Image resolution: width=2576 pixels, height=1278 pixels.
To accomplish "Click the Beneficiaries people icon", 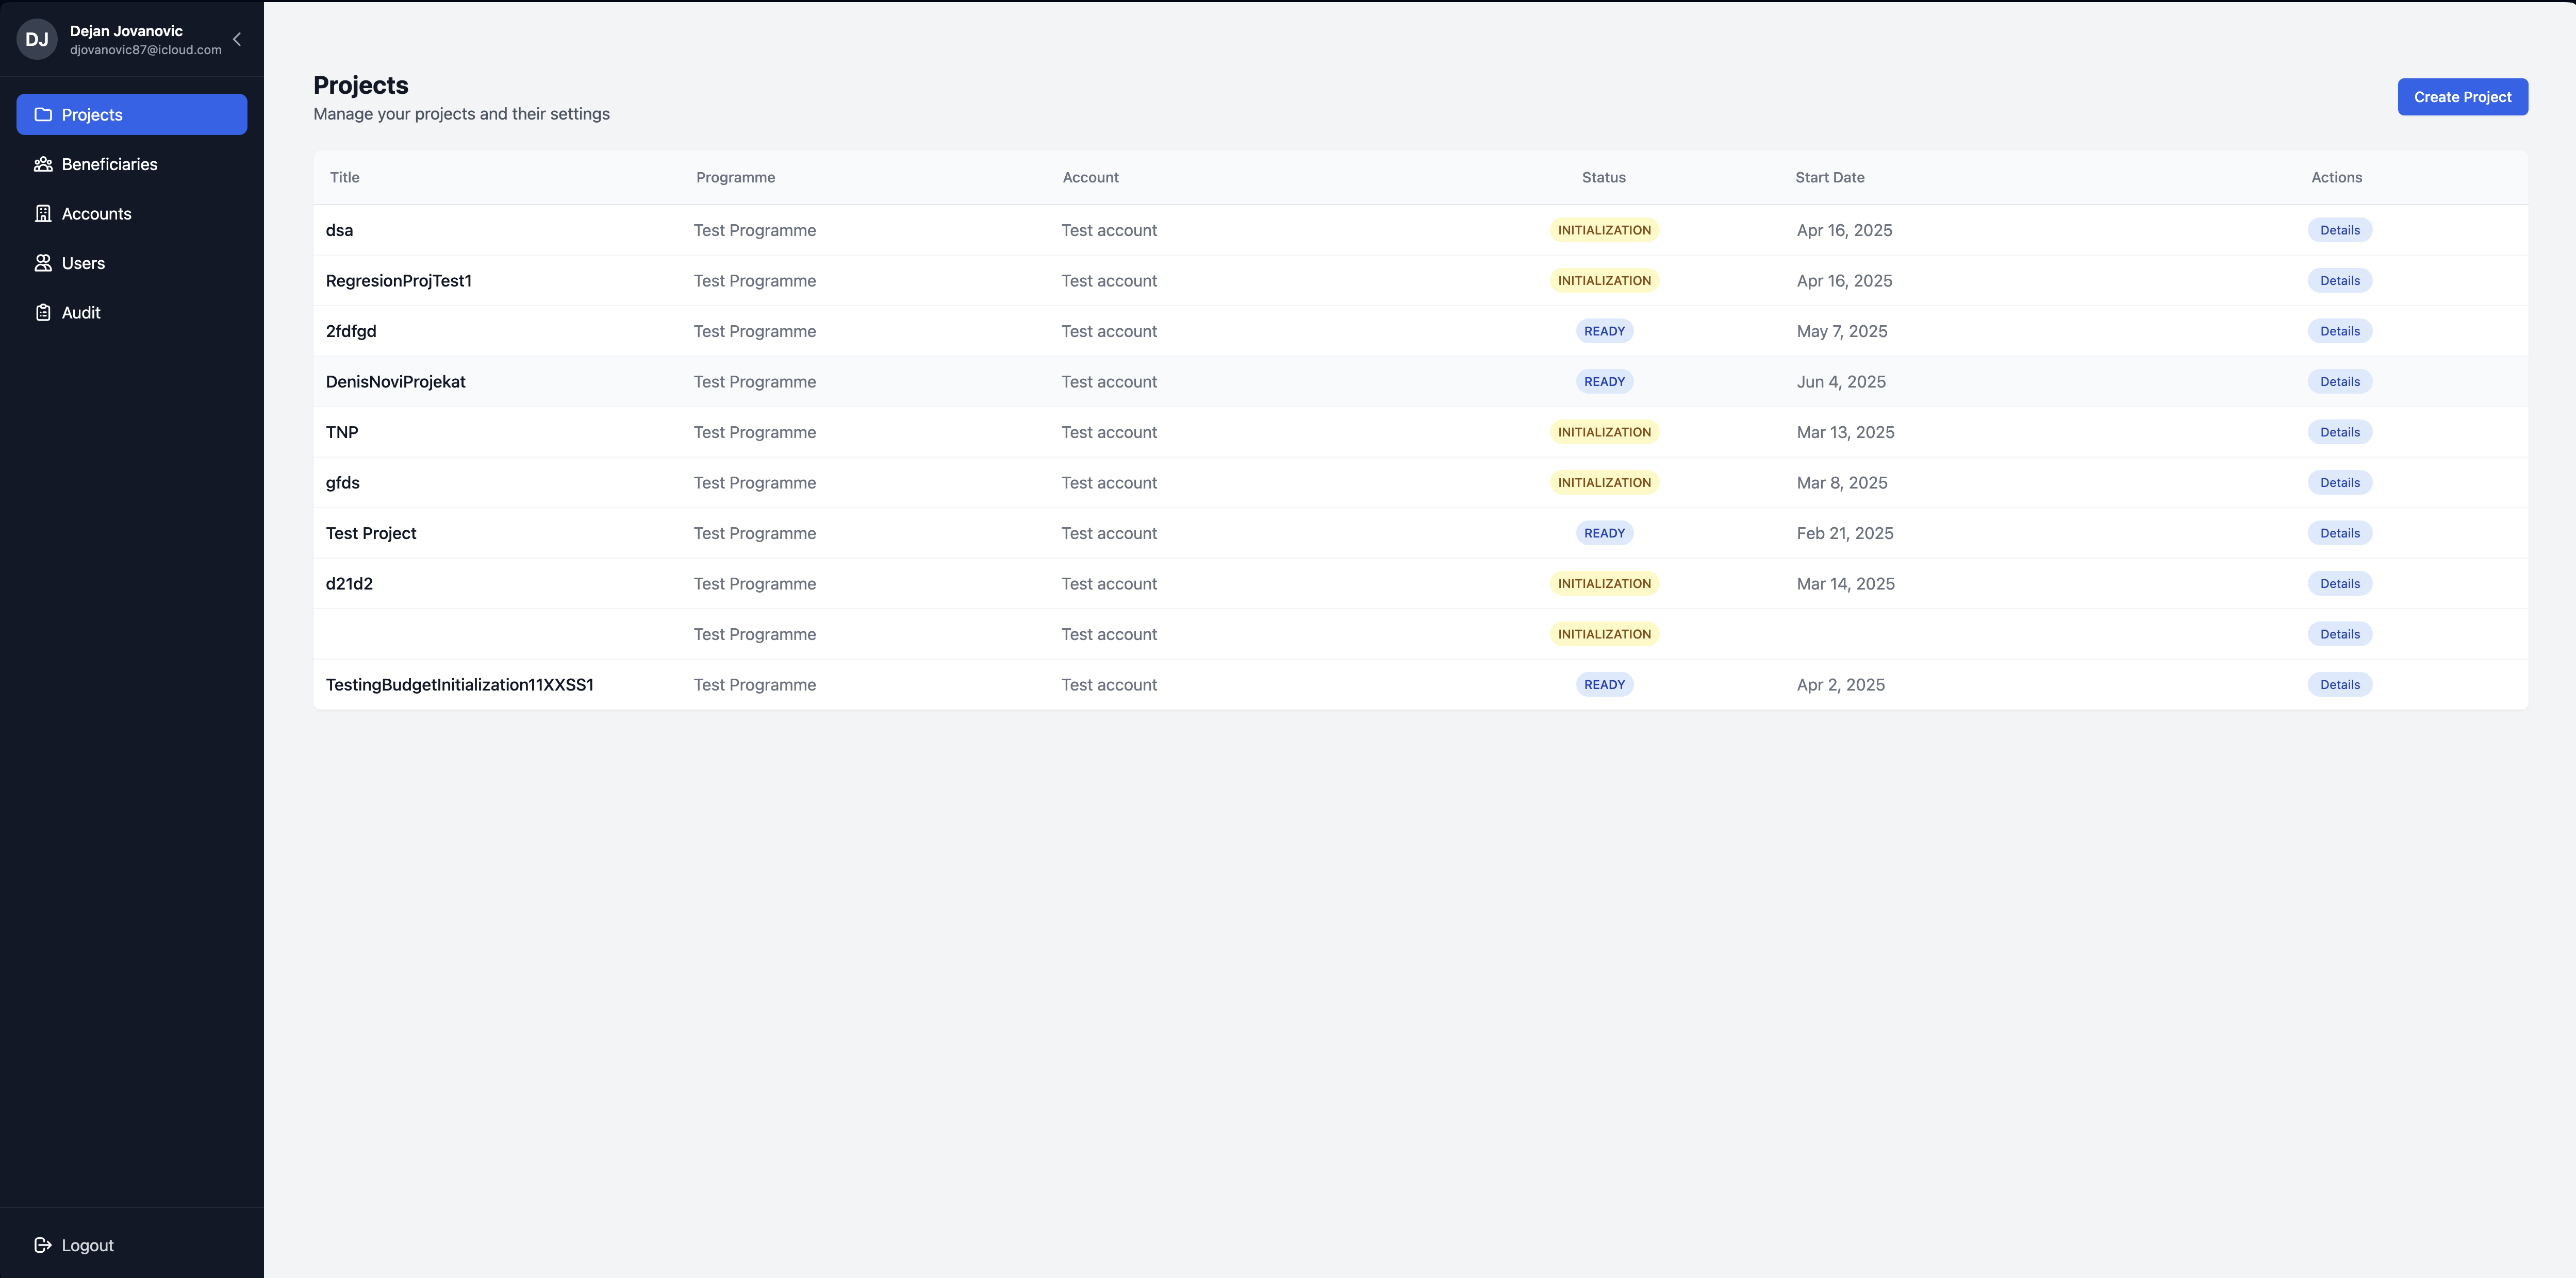I will pos(43,164).
